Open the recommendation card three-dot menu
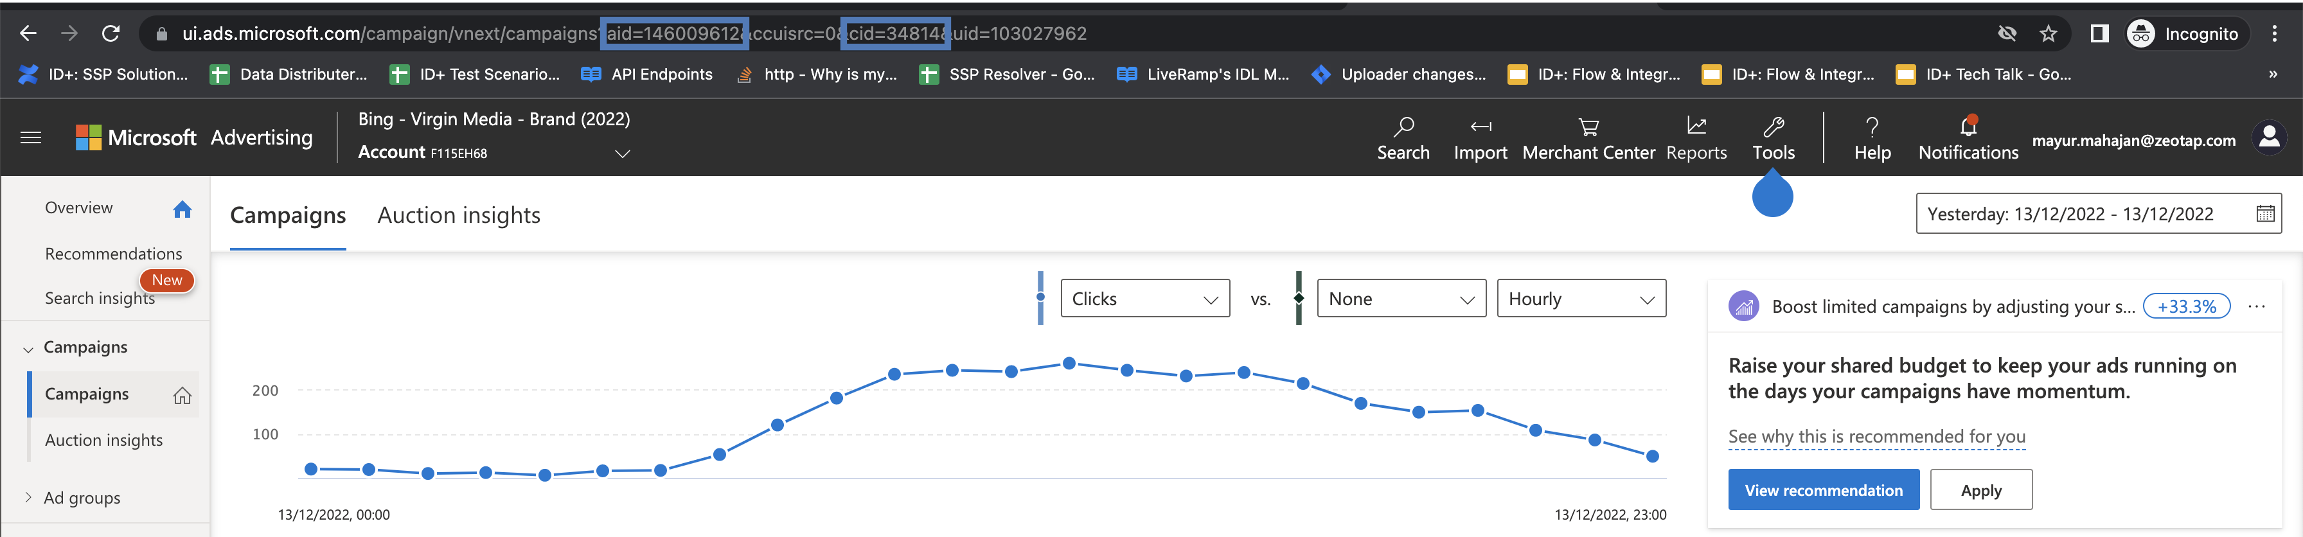The image size is (2303, 537). pos(2257,306)
